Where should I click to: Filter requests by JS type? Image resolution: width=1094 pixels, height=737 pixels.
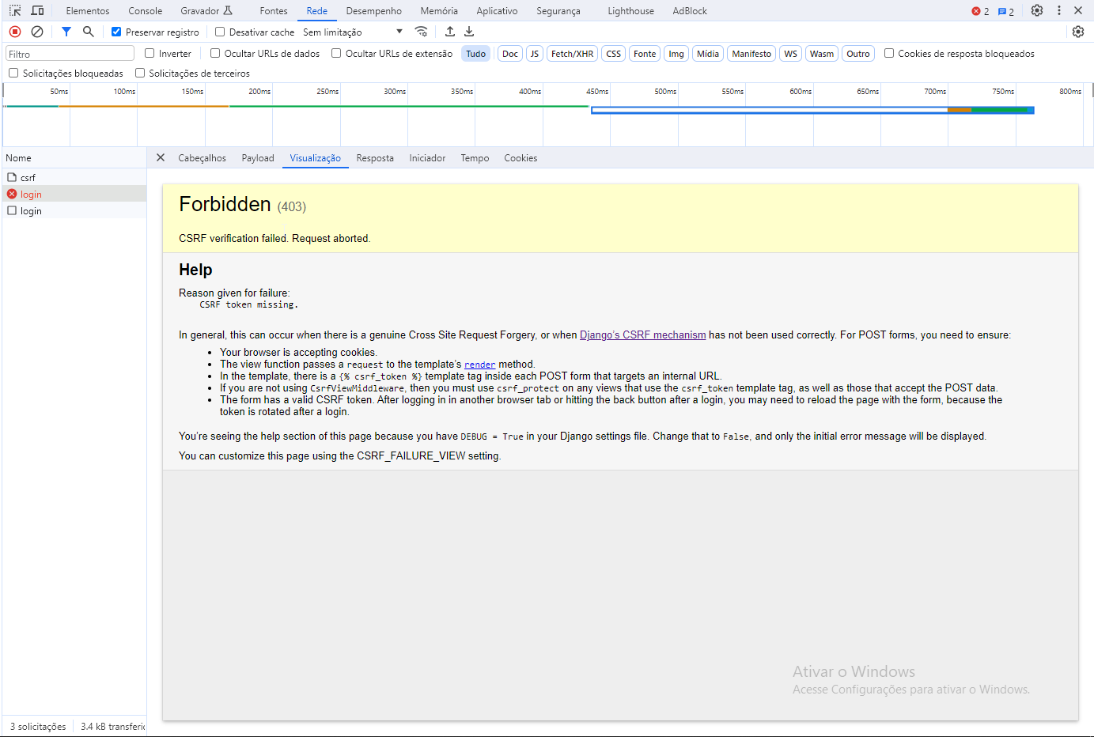[535, 54]
